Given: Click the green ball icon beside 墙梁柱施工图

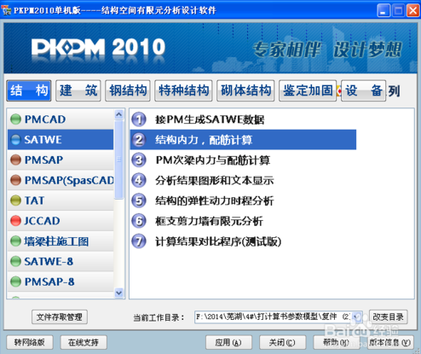Looking at the screenshot, I should [15, 241].
